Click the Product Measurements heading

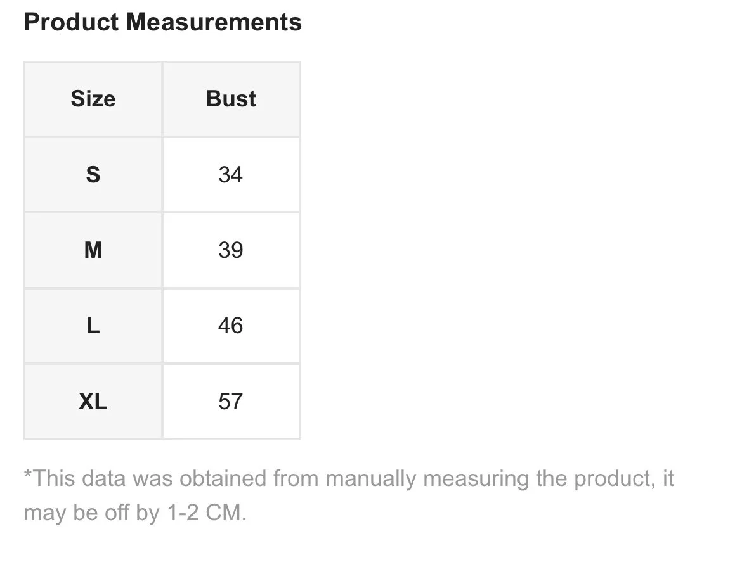(x=162, y=23)
